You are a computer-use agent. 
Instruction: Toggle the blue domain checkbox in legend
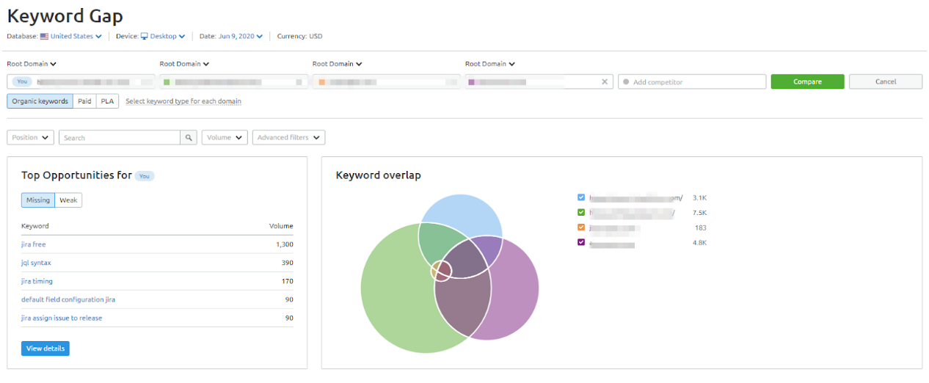[581, 197]
